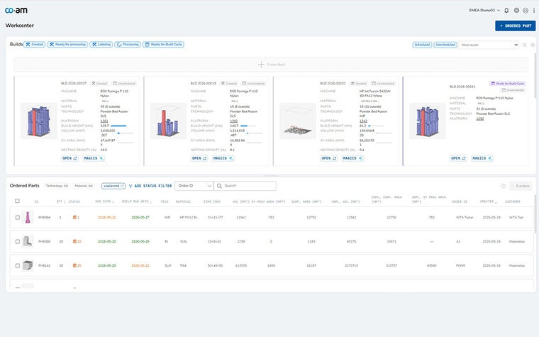The width and height of the screenshot is (539, 337).
Task: Click the pink part thumbnail for Prt8384
Action: pyautogui.click(x=28, y=217)
